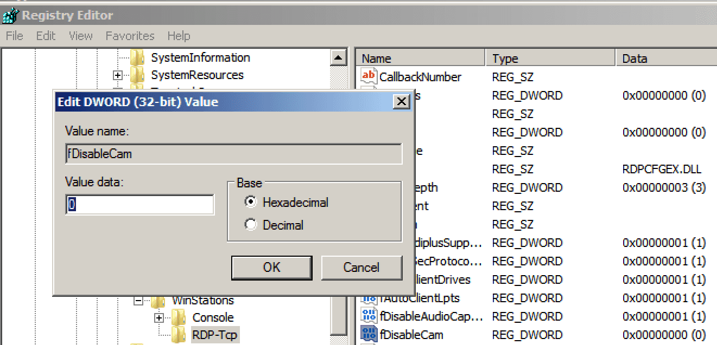Image resolution: width=717 pixels, height=345 pixels.
Task: Click the Registry Editor title bar icon
Action: [x=10, y=15]
